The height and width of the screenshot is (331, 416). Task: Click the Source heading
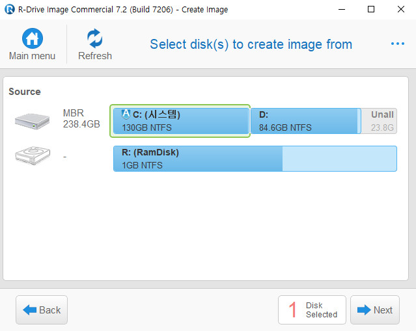tap(25, 92)
